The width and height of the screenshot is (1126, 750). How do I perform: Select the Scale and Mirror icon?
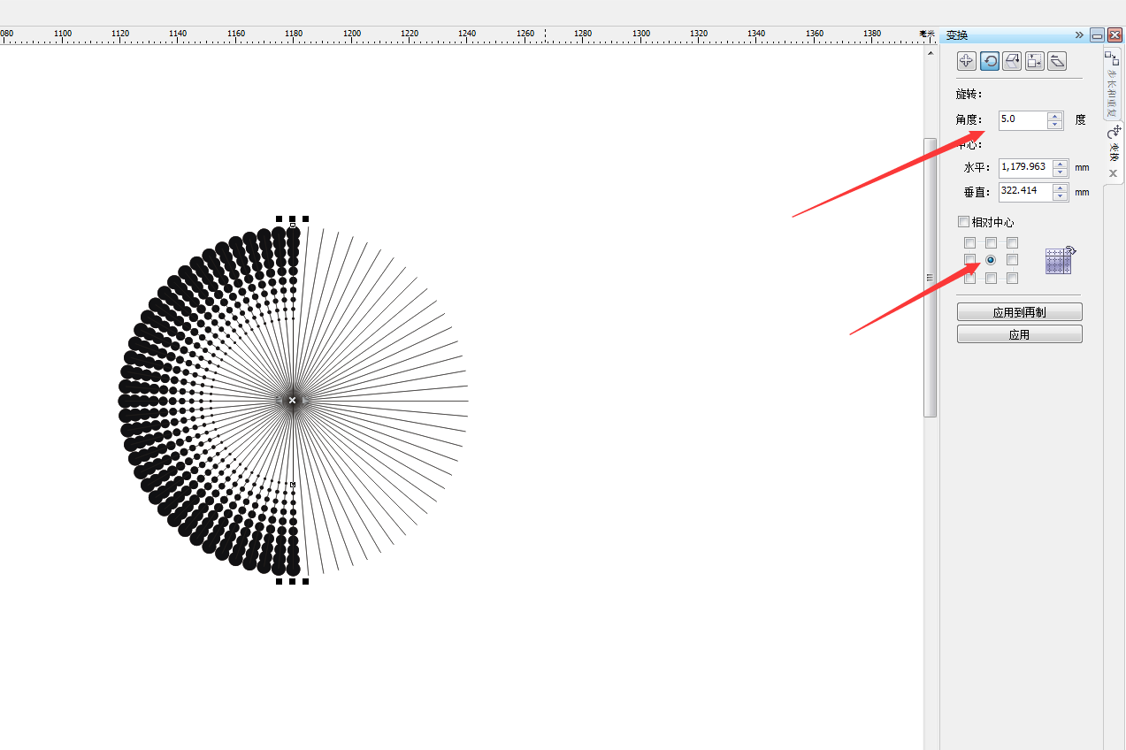(1012, 61)
